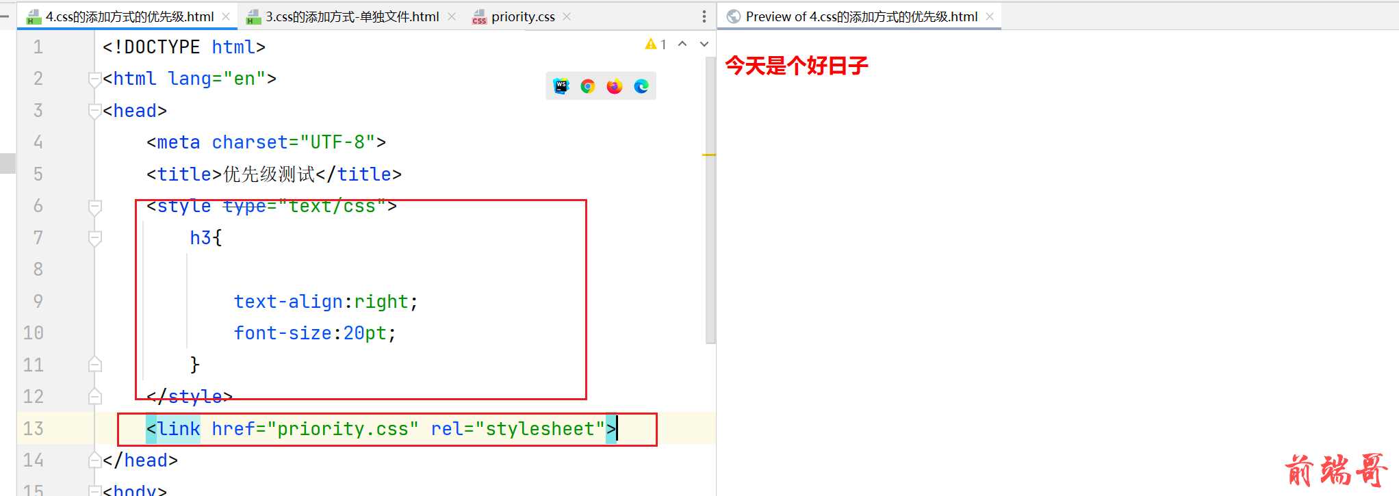This screenshot has width=1399, height=496.
Task: Click fold end marker on line 12
Action: point(95,397)
